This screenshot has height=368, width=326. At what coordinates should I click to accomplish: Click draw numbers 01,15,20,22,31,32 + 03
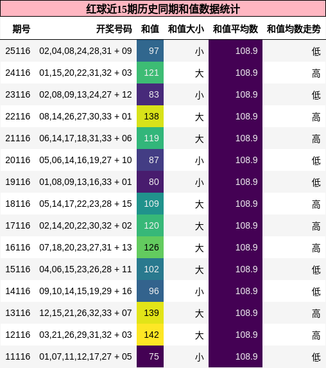click(x=85, y=73)
